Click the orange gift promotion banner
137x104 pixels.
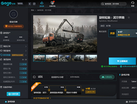coord(14,26)
